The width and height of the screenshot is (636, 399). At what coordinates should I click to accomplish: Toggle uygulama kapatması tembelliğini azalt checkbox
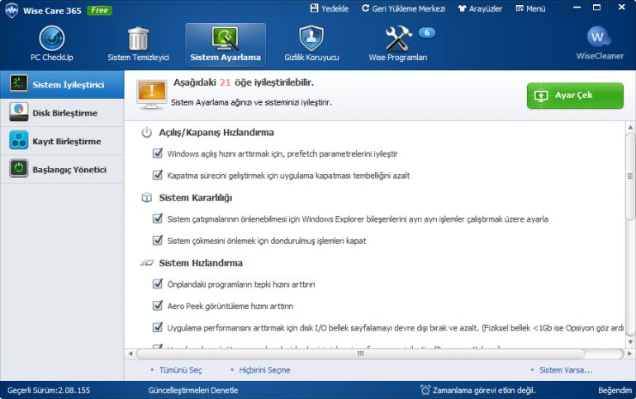click(158, 176)
